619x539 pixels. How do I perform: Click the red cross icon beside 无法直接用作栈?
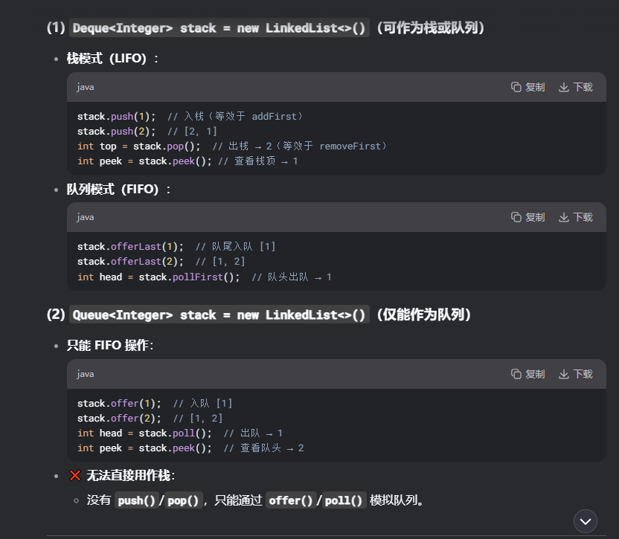tap(75, 476)
